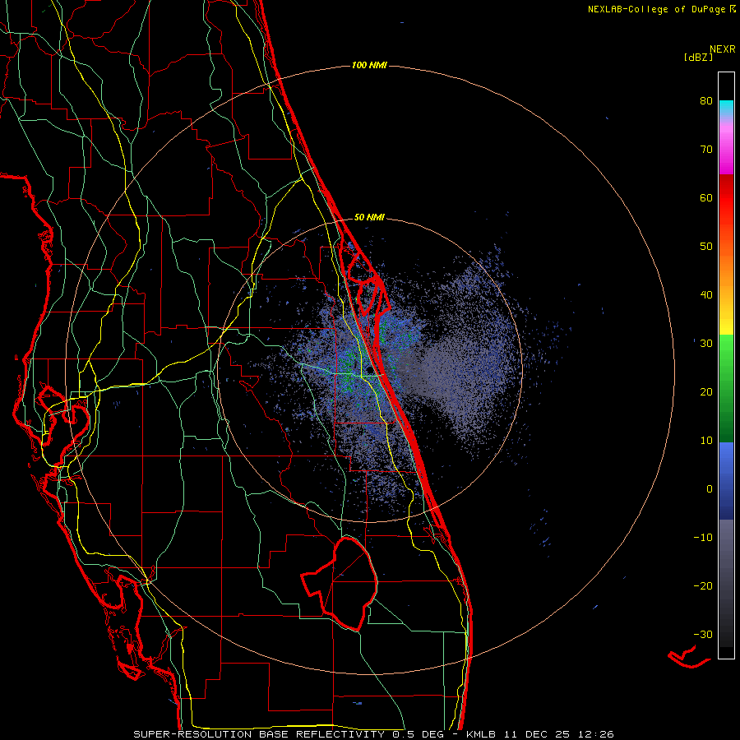This screenshot has height=740, width=740.
Task: Click the 70 value on the dBZ scale
Action: pos(706,150)
